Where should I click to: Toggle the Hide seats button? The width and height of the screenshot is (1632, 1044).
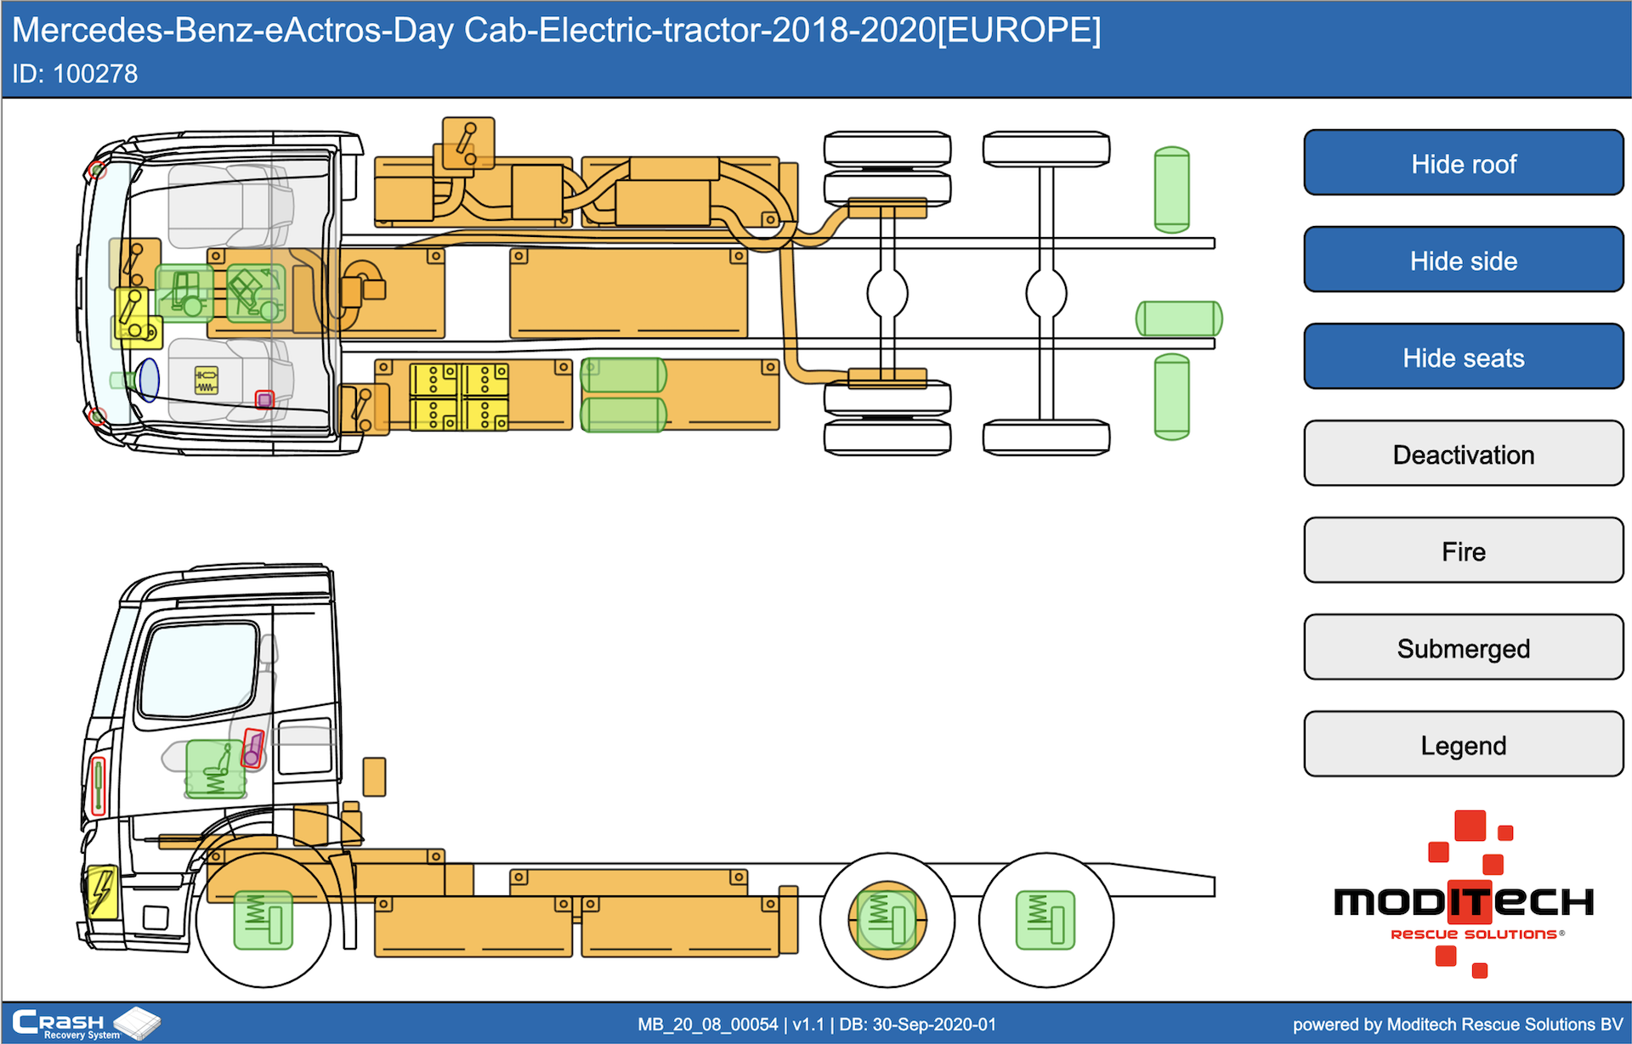(x=1463, y=357)
